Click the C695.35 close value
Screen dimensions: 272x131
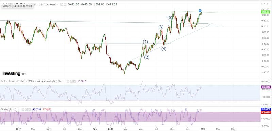coord(112,4)
